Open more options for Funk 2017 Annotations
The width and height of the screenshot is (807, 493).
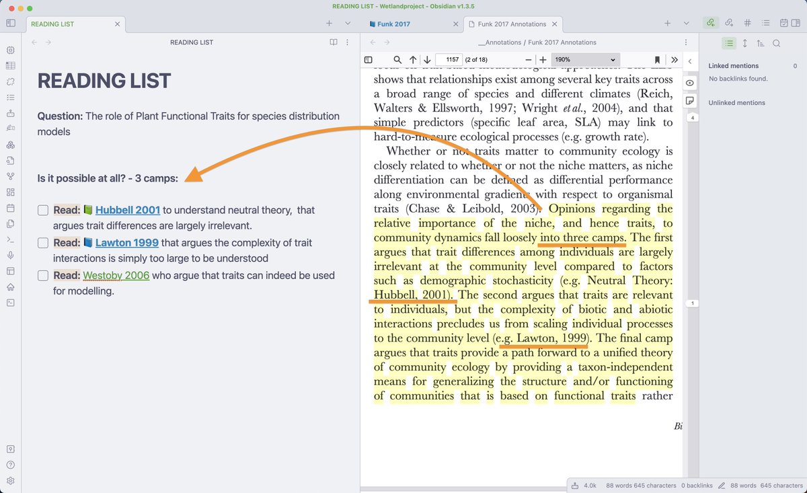point(685,42)
